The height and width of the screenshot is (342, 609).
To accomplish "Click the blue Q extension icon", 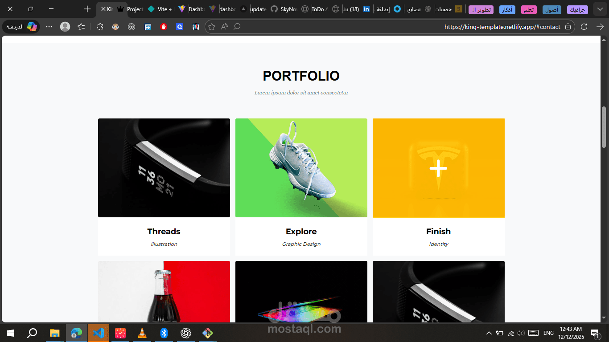I will tap(180, 27).
